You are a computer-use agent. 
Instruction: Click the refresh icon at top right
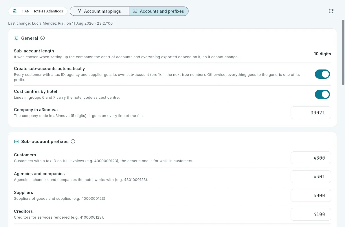(331, 11)
